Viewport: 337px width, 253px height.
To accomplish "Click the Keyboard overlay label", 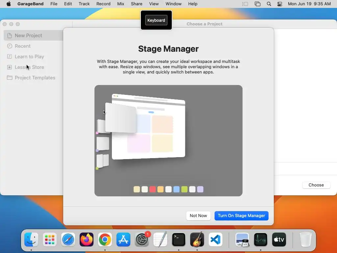I will coord(156,20).
